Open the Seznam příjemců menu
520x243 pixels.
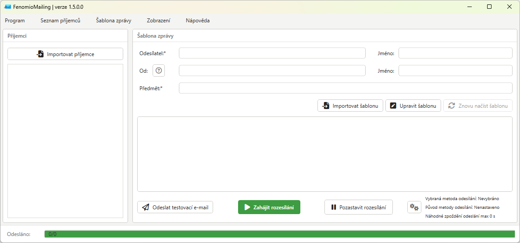(61, 21)
